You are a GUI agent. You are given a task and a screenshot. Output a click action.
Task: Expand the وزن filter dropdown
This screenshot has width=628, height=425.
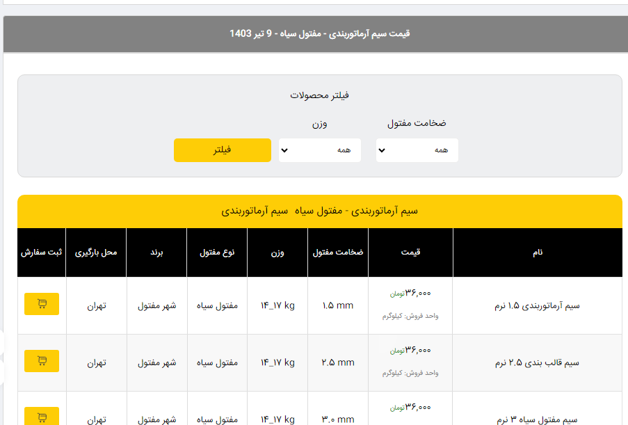(319, 150)
